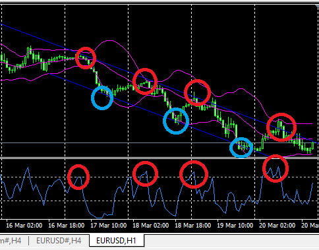The width and height of the screenshot is (319, 250).
Task: Select the 20 Mar 02:00 time label
Action: pyautogui.click(x=277, y=226)
